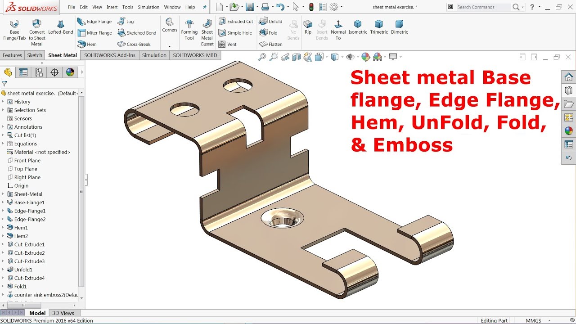This screenshot has height=324, width=576.
Task: Click the feature tree filter field
Action: click(x=42, y=84)
